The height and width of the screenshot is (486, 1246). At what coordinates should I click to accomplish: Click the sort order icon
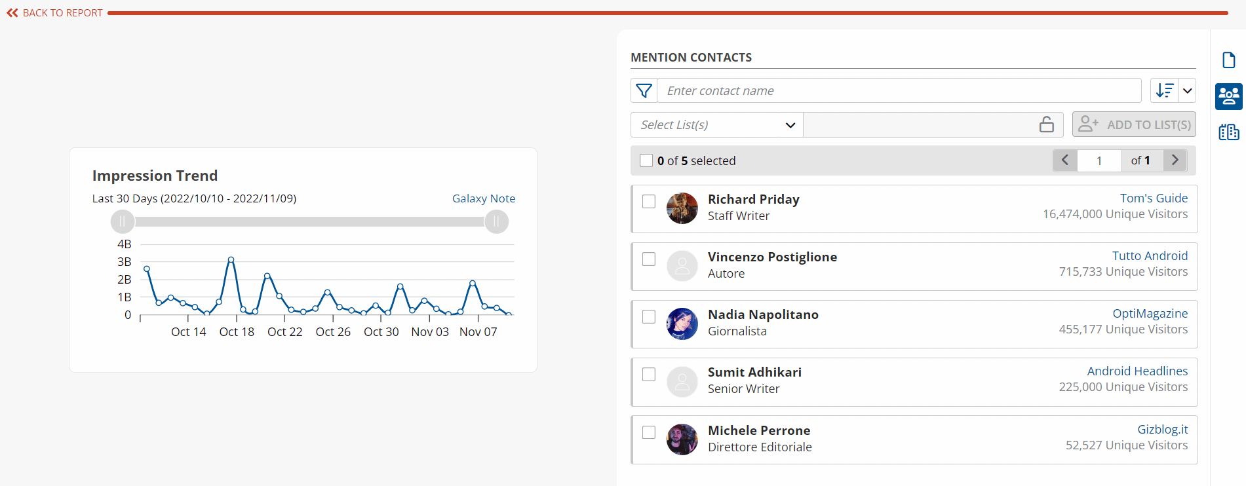click(1165, 90)
